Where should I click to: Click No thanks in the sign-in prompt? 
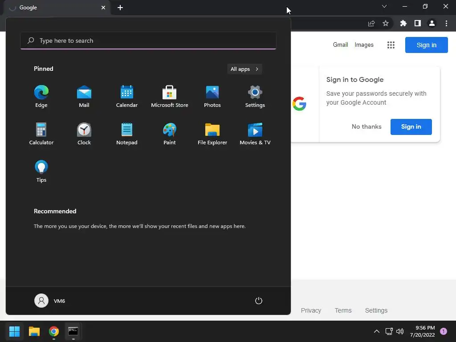pos(366,127)
